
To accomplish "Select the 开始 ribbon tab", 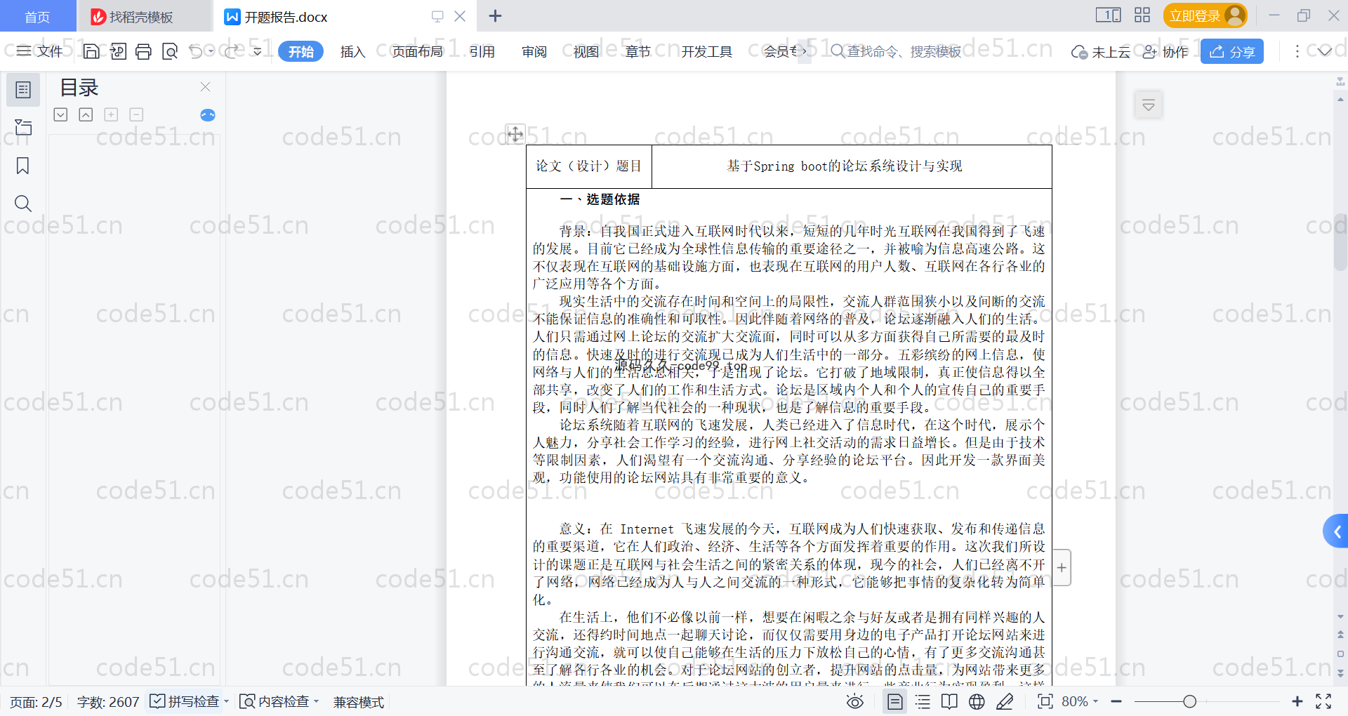I will [300, 51].
